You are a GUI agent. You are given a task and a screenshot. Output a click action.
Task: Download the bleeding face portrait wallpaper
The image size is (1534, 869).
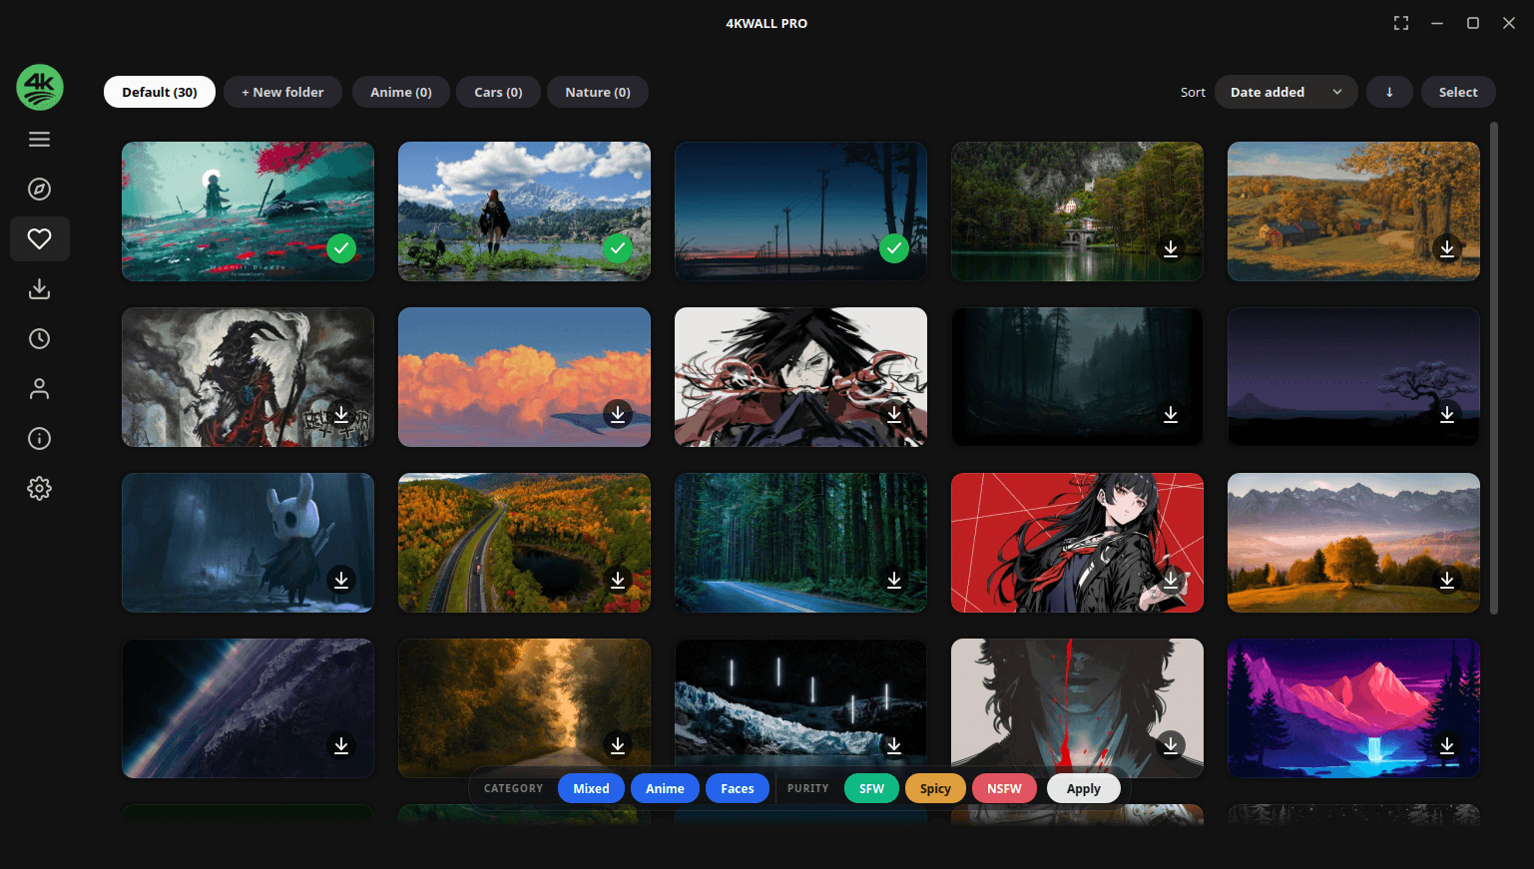tap(1171, 745)
